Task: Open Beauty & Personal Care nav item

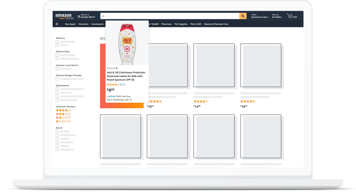Action: pos(216,24)
